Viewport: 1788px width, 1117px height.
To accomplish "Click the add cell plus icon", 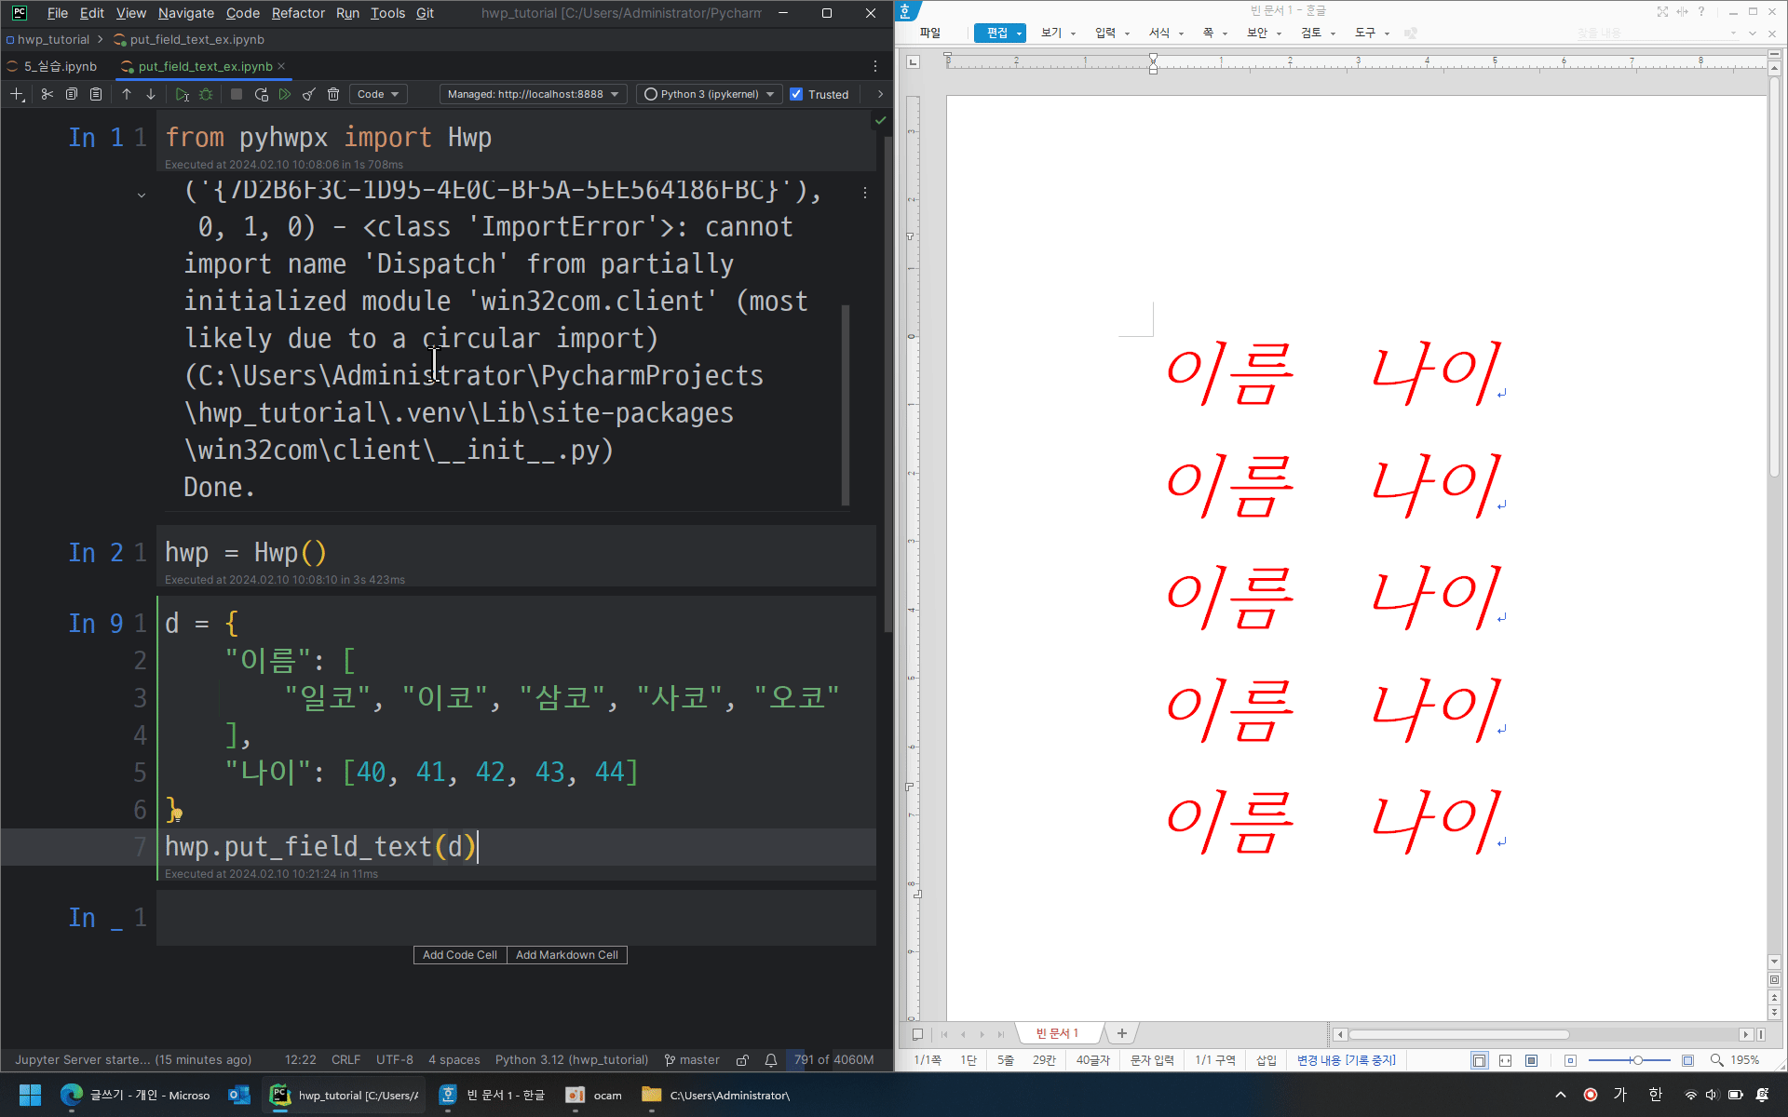I will [17, 94].
